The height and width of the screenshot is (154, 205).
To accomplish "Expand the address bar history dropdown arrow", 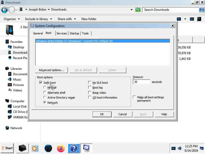I will (131, 10).
